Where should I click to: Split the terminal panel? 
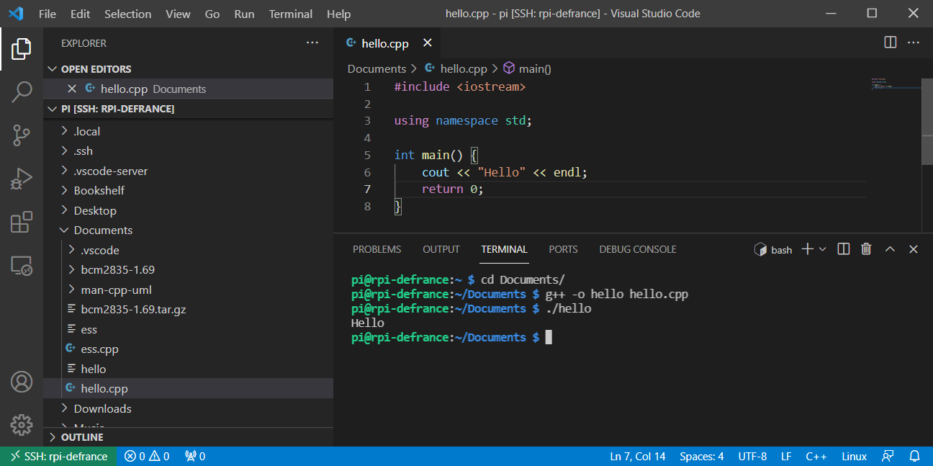pos(844,249)
